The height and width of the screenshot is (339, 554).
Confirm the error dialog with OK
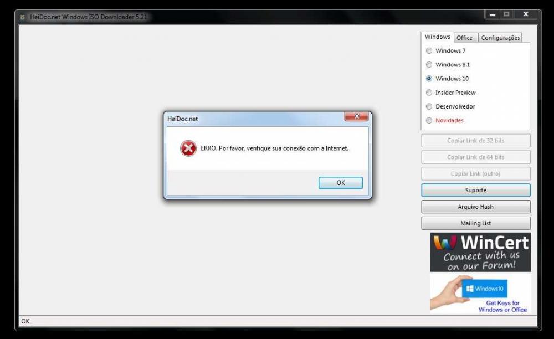coord(340,183)
